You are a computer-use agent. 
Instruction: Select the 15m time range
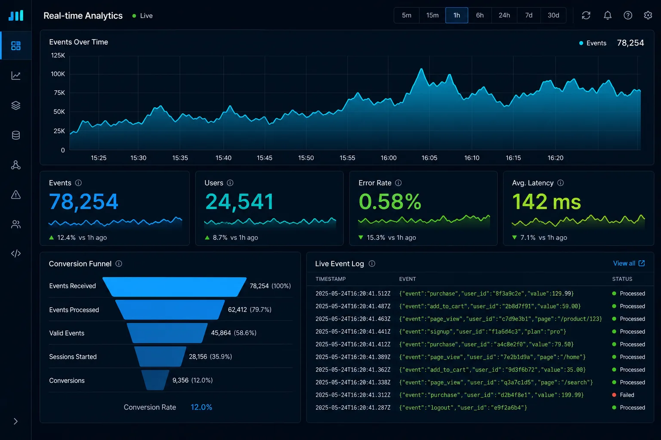(432, 15)
